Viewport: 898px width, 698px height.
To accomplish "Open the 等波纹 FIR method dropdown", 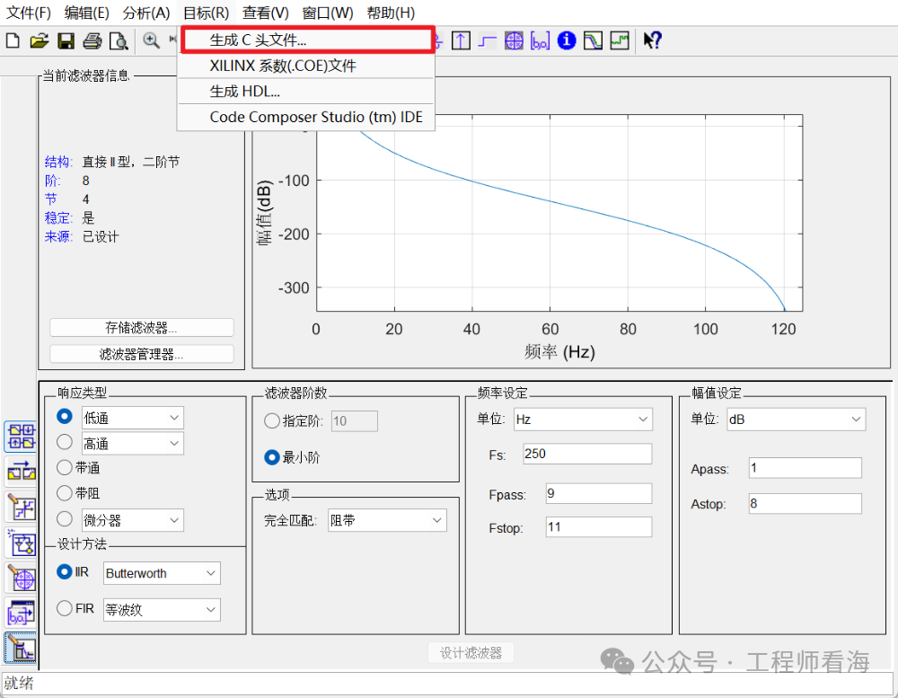I will click(162, 610).
